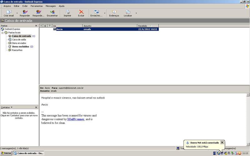Sort messages by Recebido column

point(148,26)
